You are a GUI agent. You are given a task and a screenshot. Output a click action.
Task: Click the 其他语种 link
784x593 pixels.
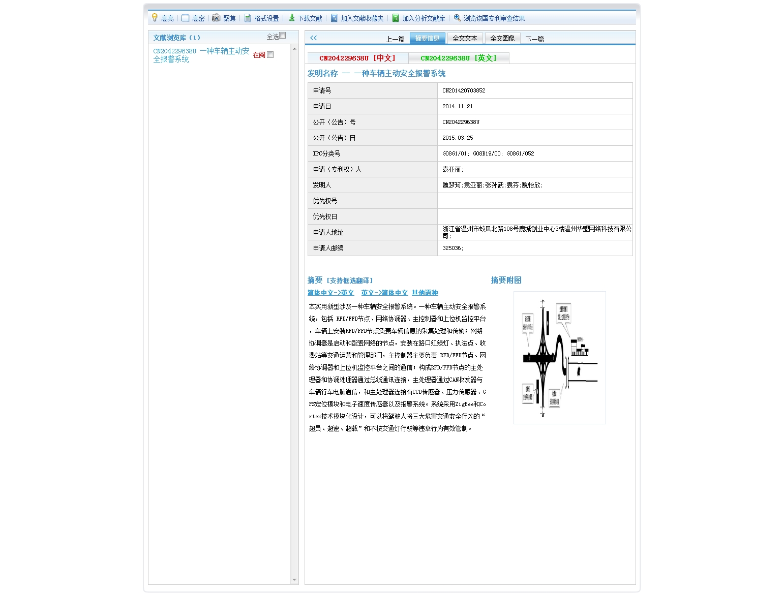pos(425,293)
